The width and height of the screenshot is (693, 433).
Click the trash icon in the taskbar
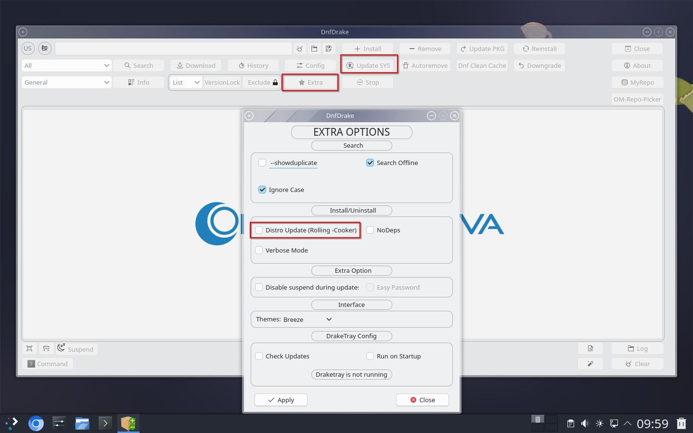(x=681, y=423)
